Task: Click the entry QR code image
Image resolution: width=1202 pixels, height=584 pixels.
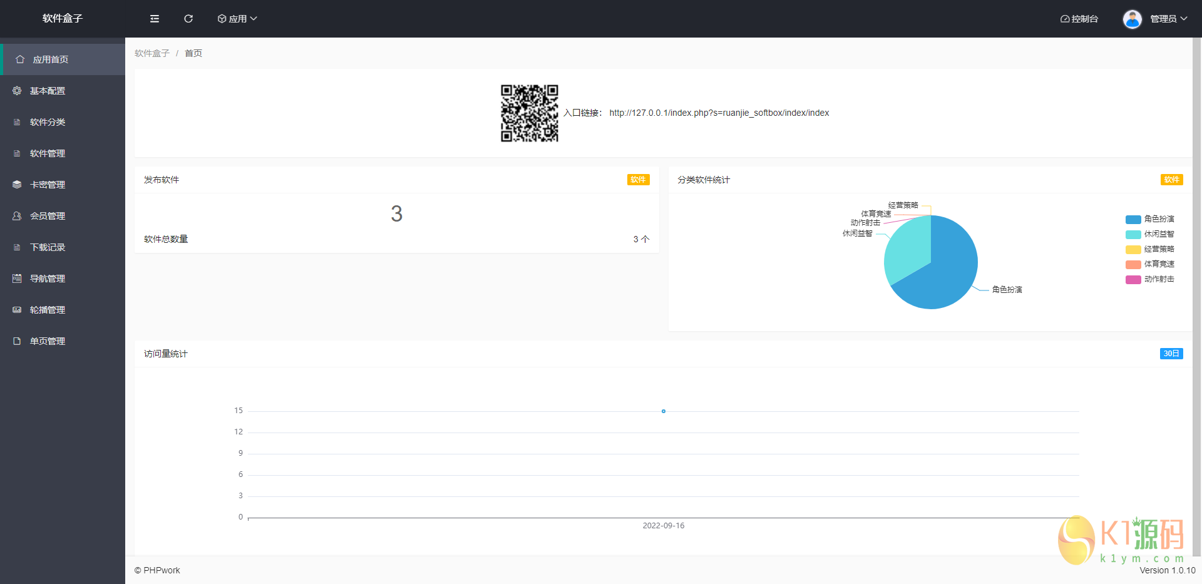Action: [x=529, y=113]
